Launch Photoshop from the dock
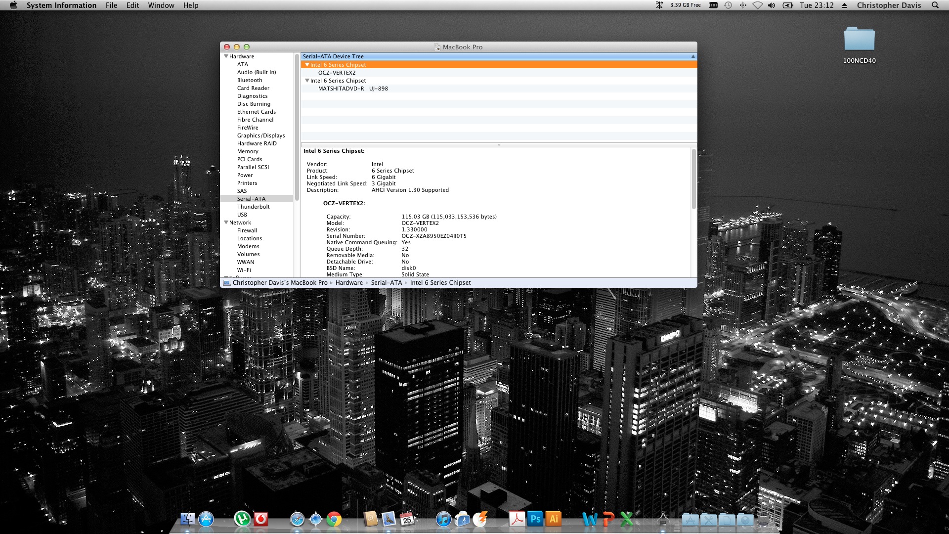 (x=535, y=519)
